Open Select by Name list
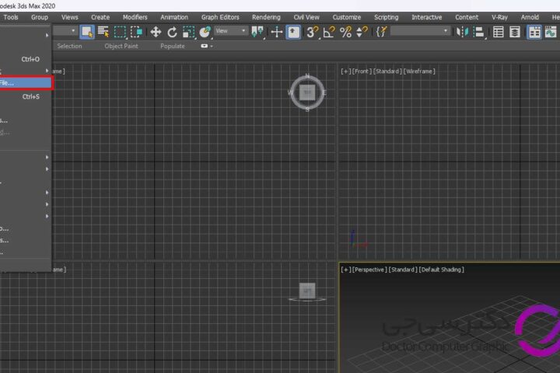 coord(103,32)
